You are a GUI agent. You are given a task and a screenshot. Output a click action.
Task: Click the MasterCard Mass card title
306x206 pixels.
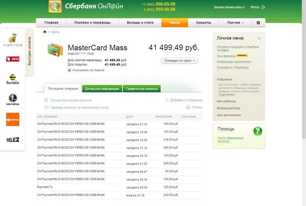point(97,48)
